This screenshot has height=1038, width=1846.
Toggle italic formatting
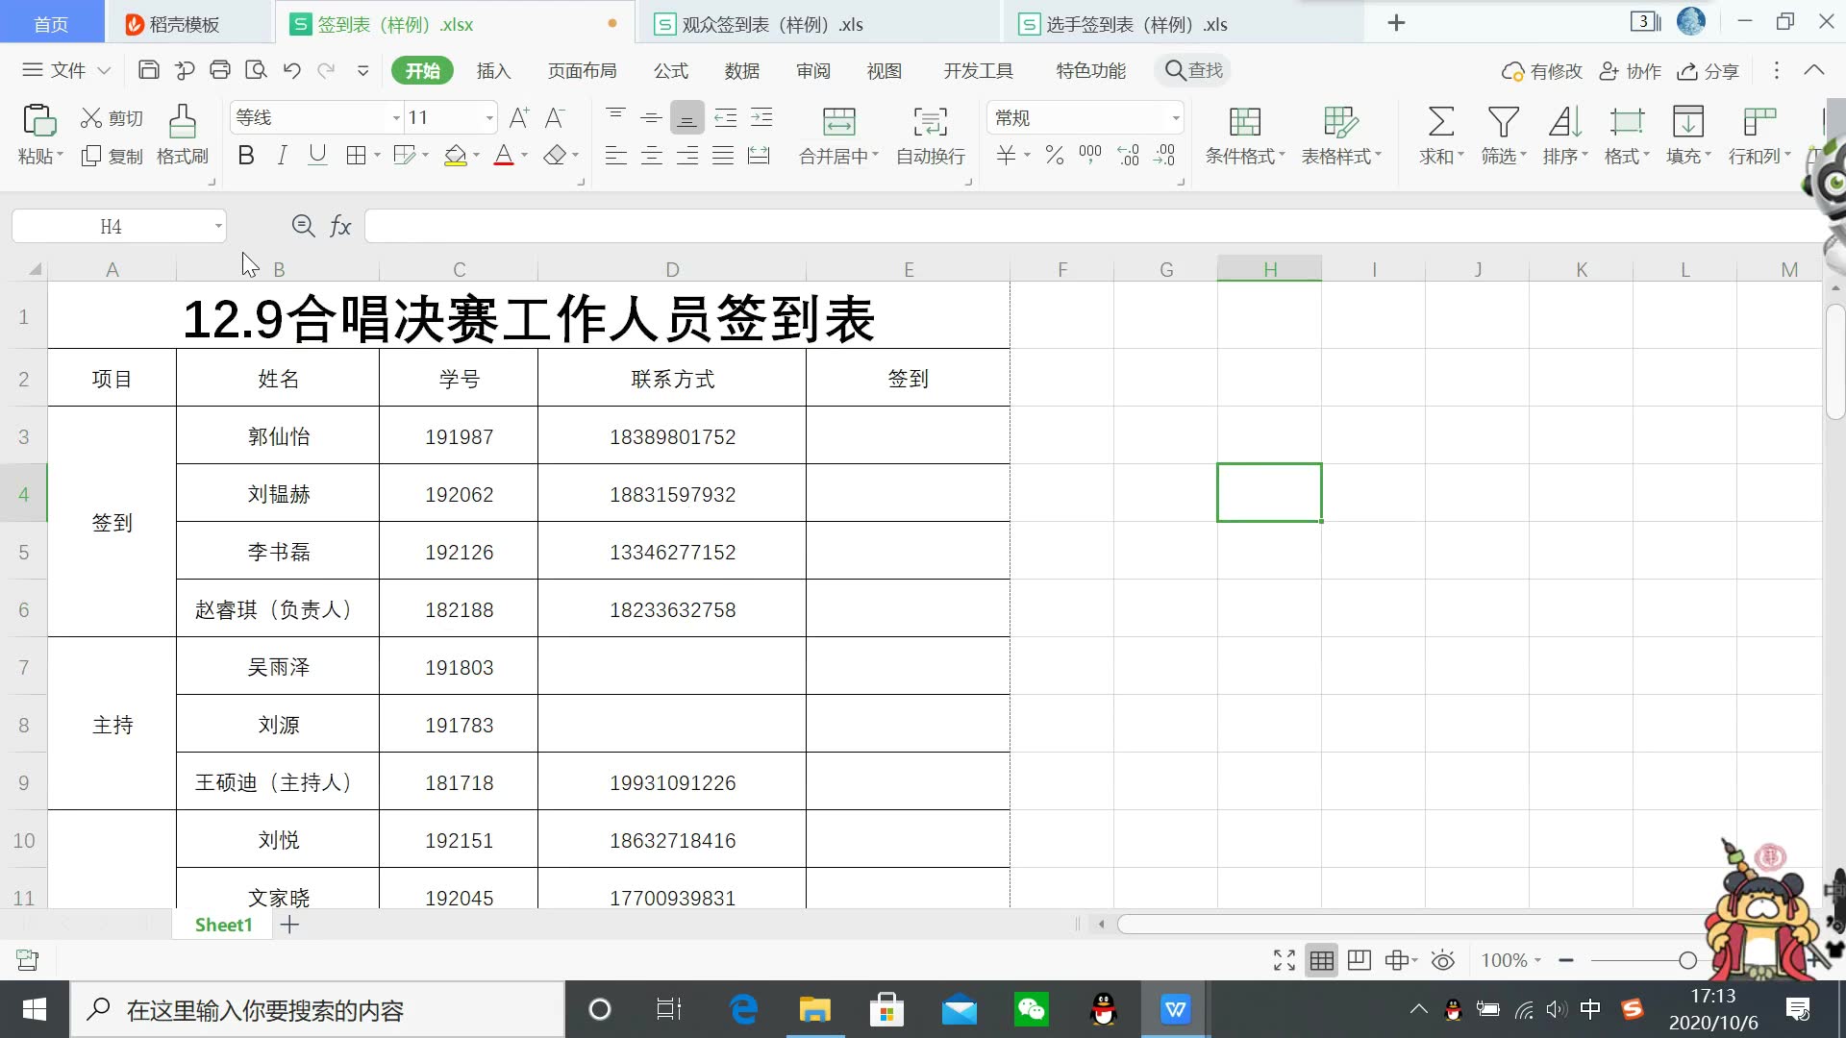coord(281,155)
